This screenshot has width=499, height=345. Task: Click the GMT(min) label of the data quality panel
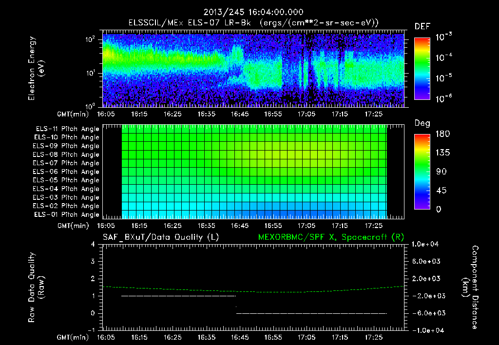pos(73,337)
